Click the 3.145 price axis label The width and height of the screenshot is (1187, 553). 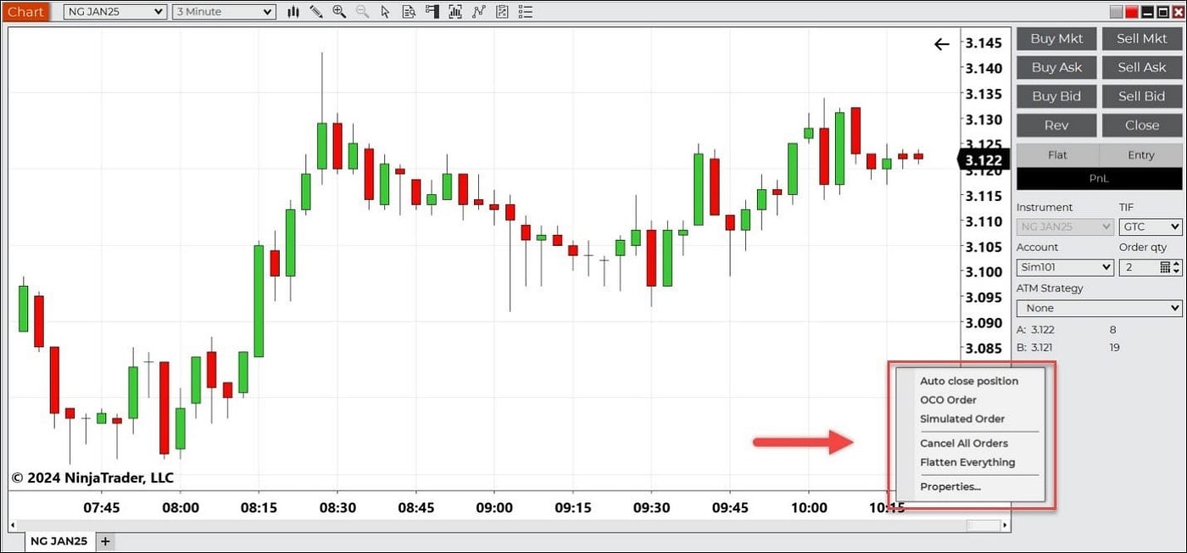[984, 43]
